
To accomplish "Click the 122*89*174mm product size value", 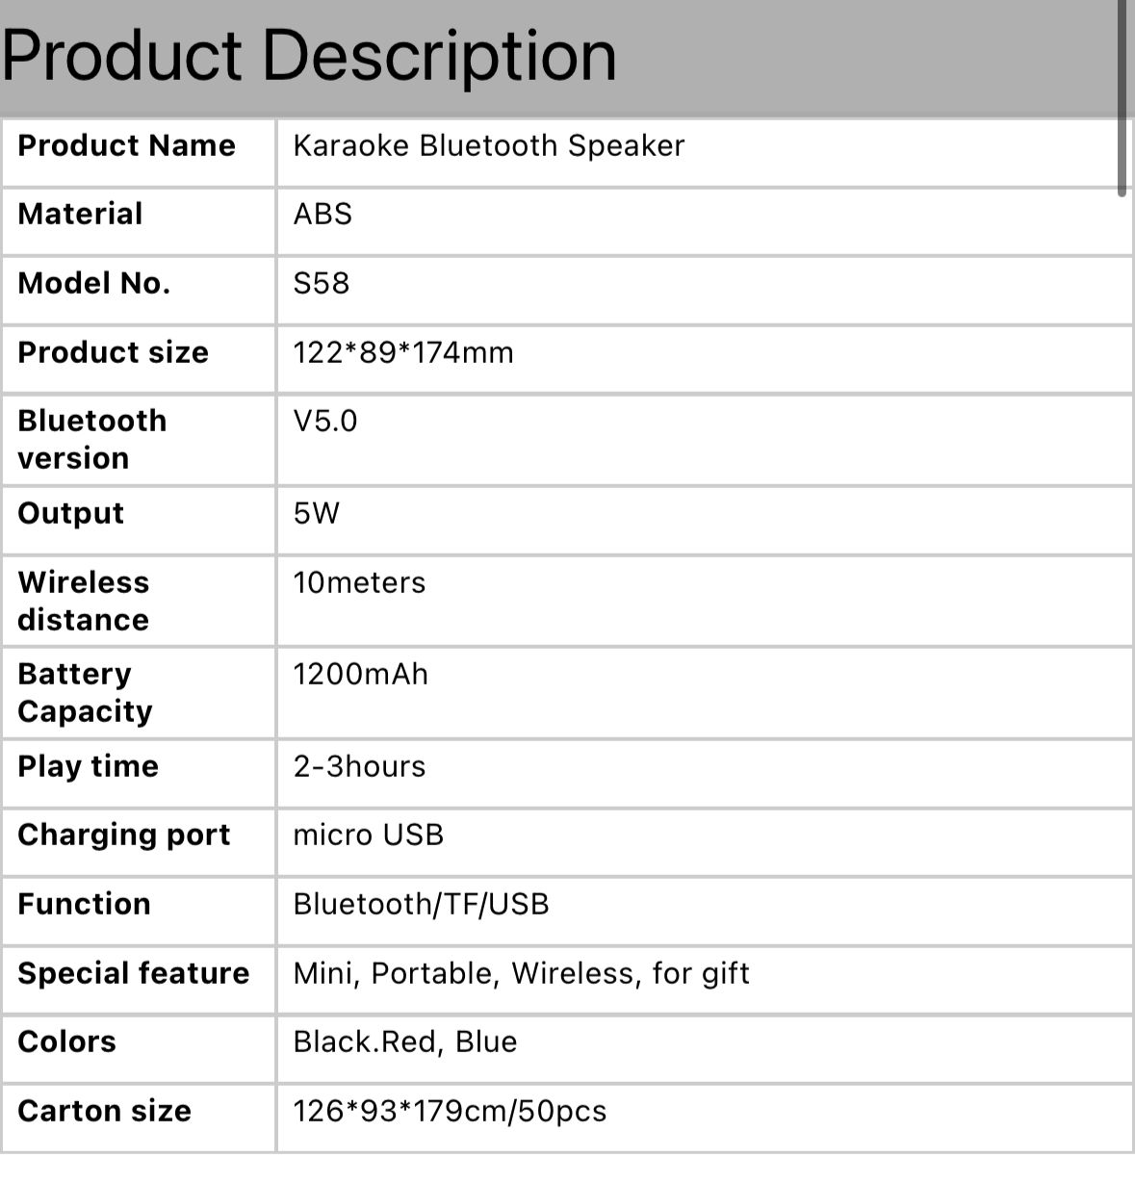I will point(403,353).
